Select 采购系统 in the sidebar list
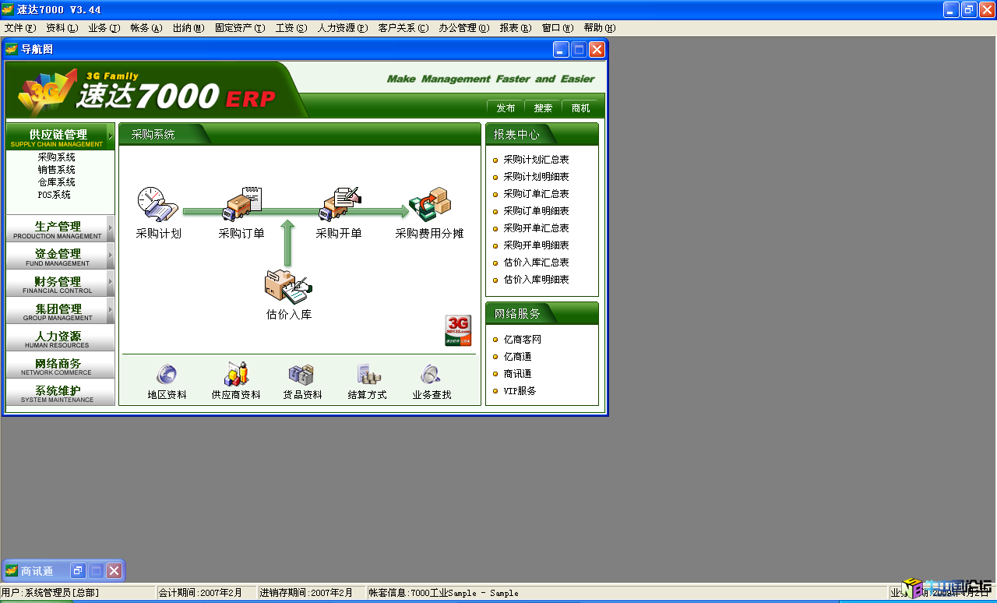The image size is (997, 603). 57,157
